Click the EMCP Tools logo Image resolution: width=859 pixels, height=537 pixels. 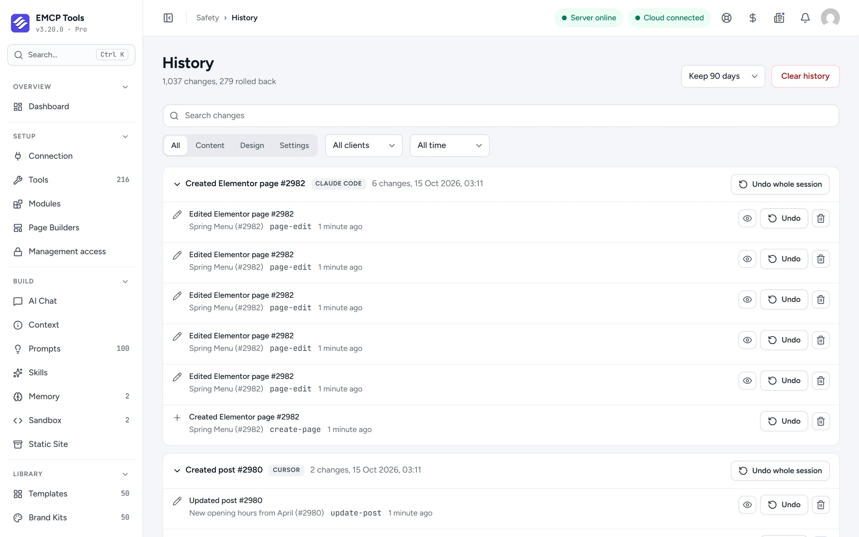[20, 23]
